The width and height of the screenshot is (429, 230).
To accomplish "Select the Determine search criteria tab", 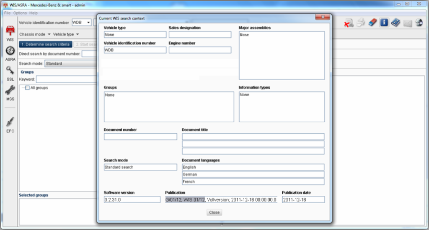I will 46,44.
